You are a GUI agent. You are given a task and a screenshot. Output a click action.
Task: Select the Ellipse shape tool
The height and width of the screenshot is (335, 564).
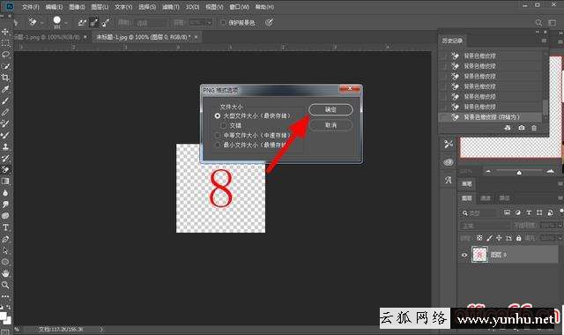click(x=5, y=262)
